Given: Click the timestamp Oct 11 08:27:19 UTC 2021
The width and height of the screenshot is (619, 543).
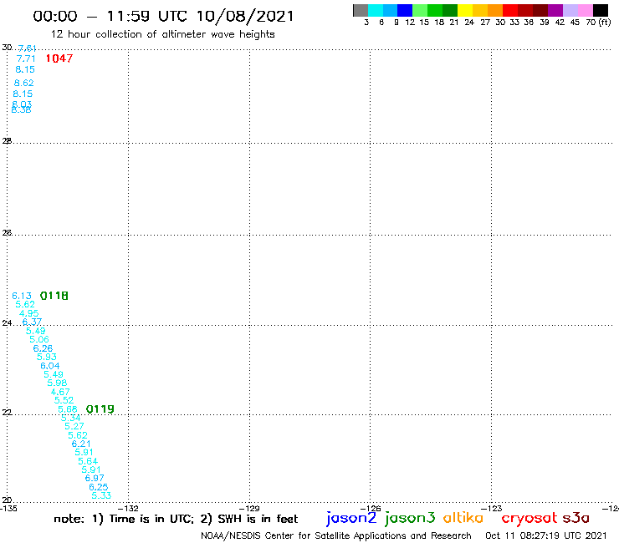Looking at the screenshot, I should click(x=546, y=536).
